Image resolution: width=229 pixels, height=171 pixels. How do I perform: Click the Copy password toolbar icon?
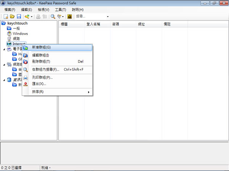(x=45, y=16)
